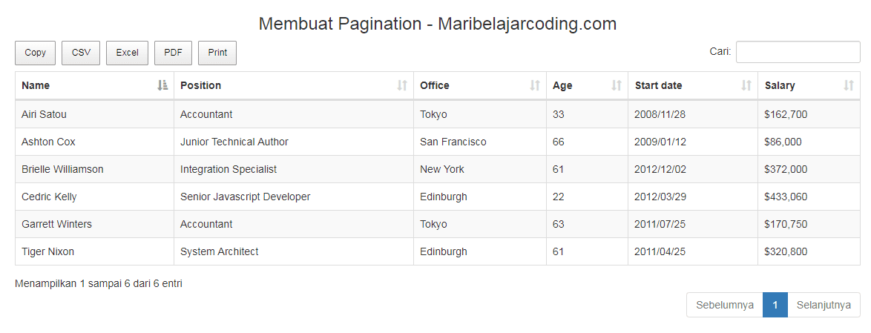Focus the Cari search field
Viewport: 871px width, 333px height.
click(x=798, y=52)
